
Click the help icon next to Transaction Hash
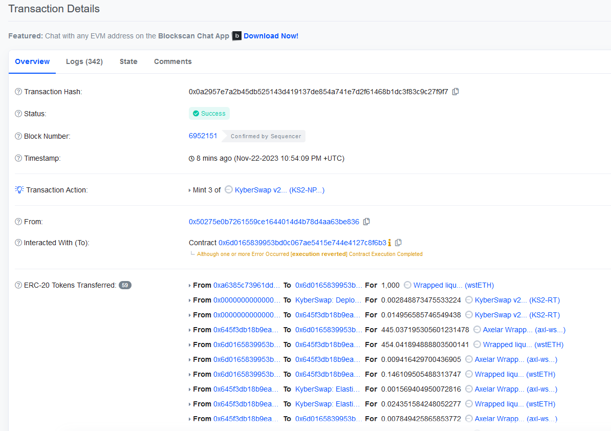18,92
